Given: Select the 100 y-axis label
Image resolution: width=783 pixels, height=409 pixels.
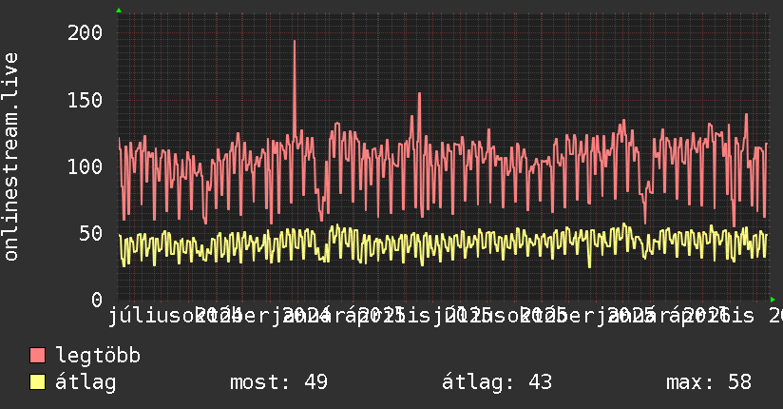Looking at the screenshot, I should pos(85,166).
